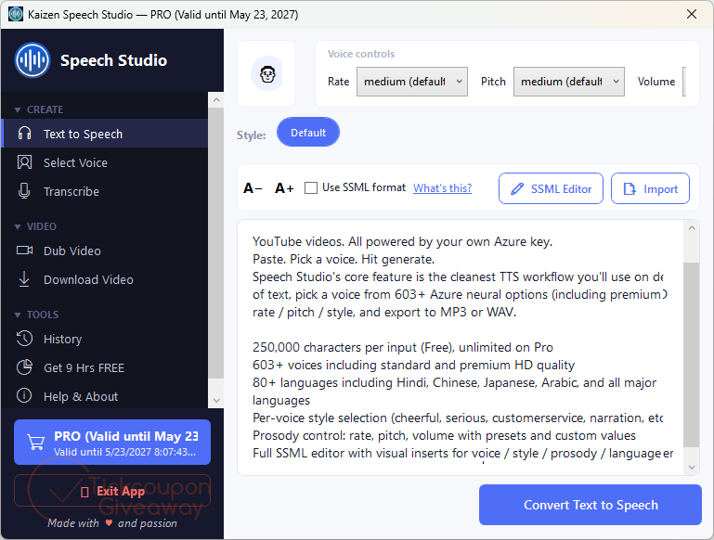Open the History page
Image resolution: width=714 pixels, height=540 pixels.
coord(105,339)
